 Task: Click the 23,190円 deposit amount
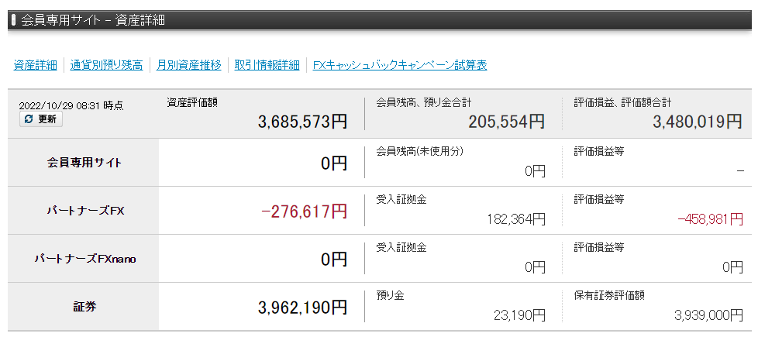(519, 315)
